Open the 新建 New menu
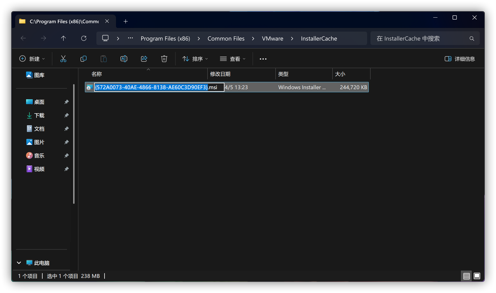This screenshot has height=293, width=496. click(x=32, y=59)
